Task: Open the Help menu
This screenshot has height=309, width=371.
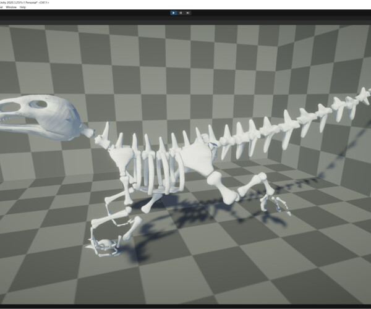Action: pos(23,7)
